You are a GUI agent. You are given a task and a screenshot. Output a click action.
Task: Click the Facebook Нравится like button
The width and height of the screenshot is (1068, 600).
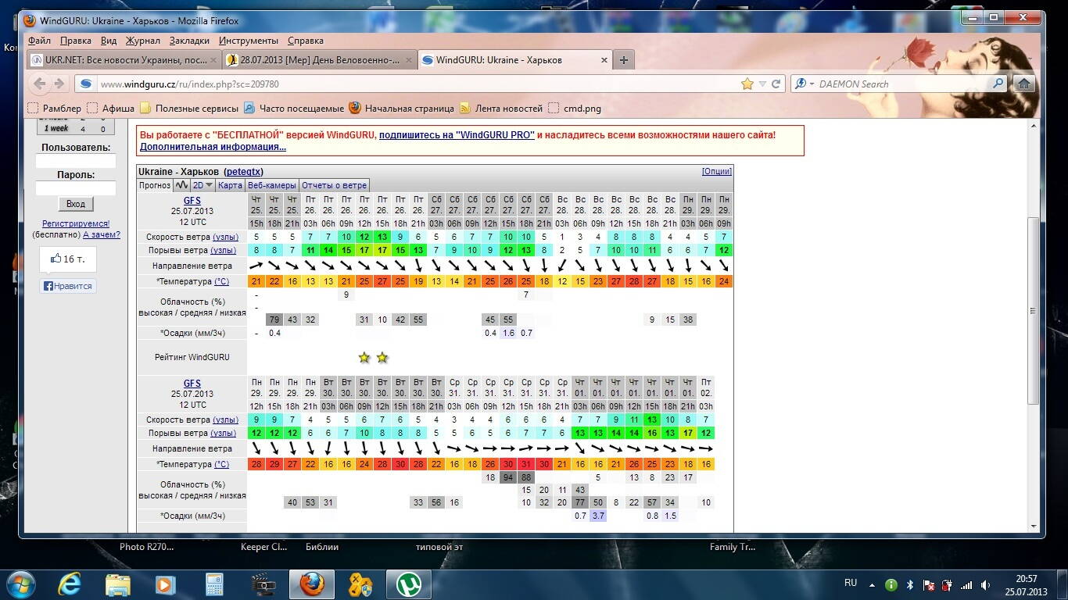point(68,286)
